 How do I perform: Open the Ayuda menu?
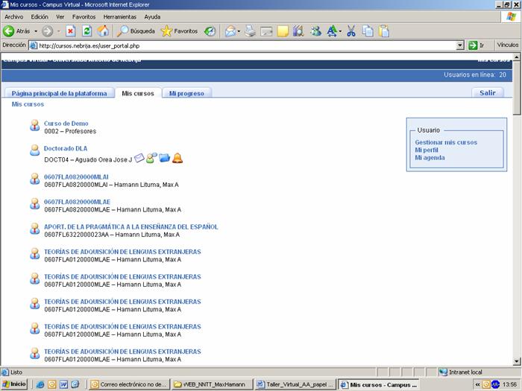(152, 16)
